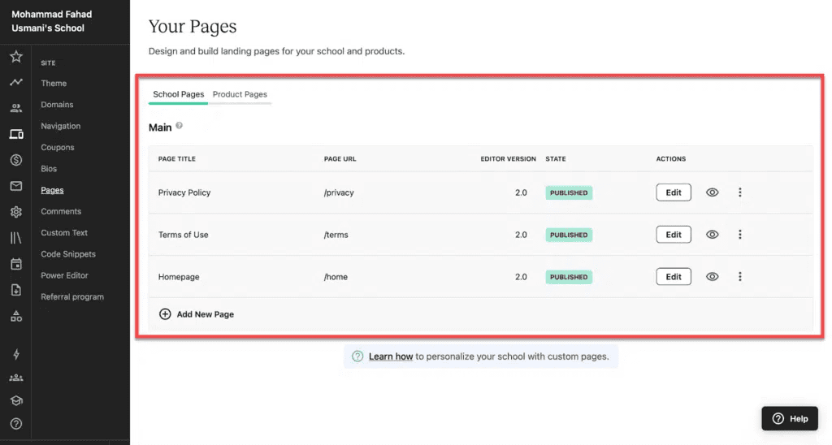Open Domains in the Site menu
Viewport: 832px width, 445px height.
click(57, 105)
